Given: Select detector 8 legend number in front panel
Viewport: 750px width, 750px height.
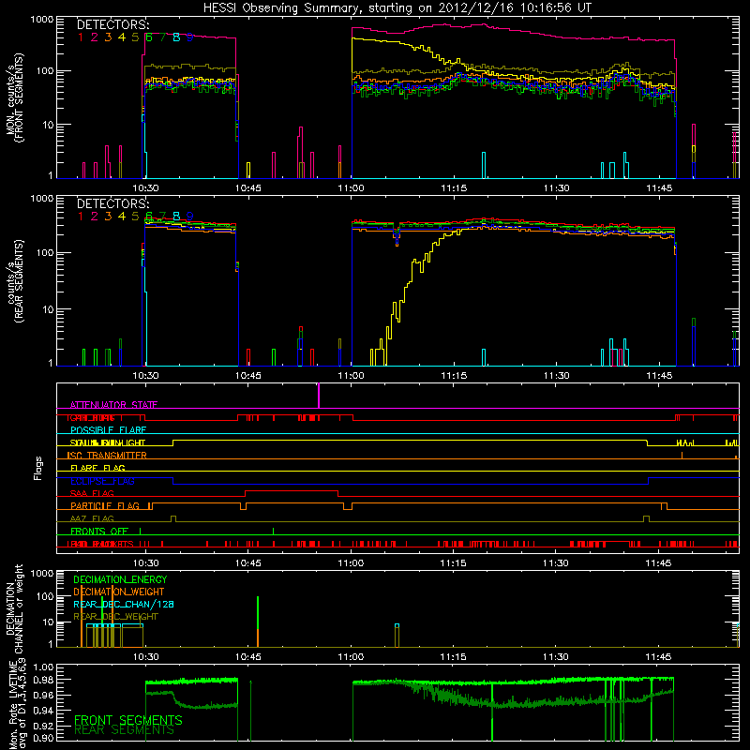Looking at the screenshot, I should (x=176, y=37).
